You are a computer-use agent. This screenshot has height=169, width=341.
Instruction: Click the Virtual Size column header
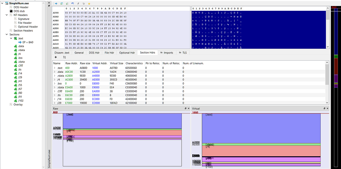click(x=117, y=63)
